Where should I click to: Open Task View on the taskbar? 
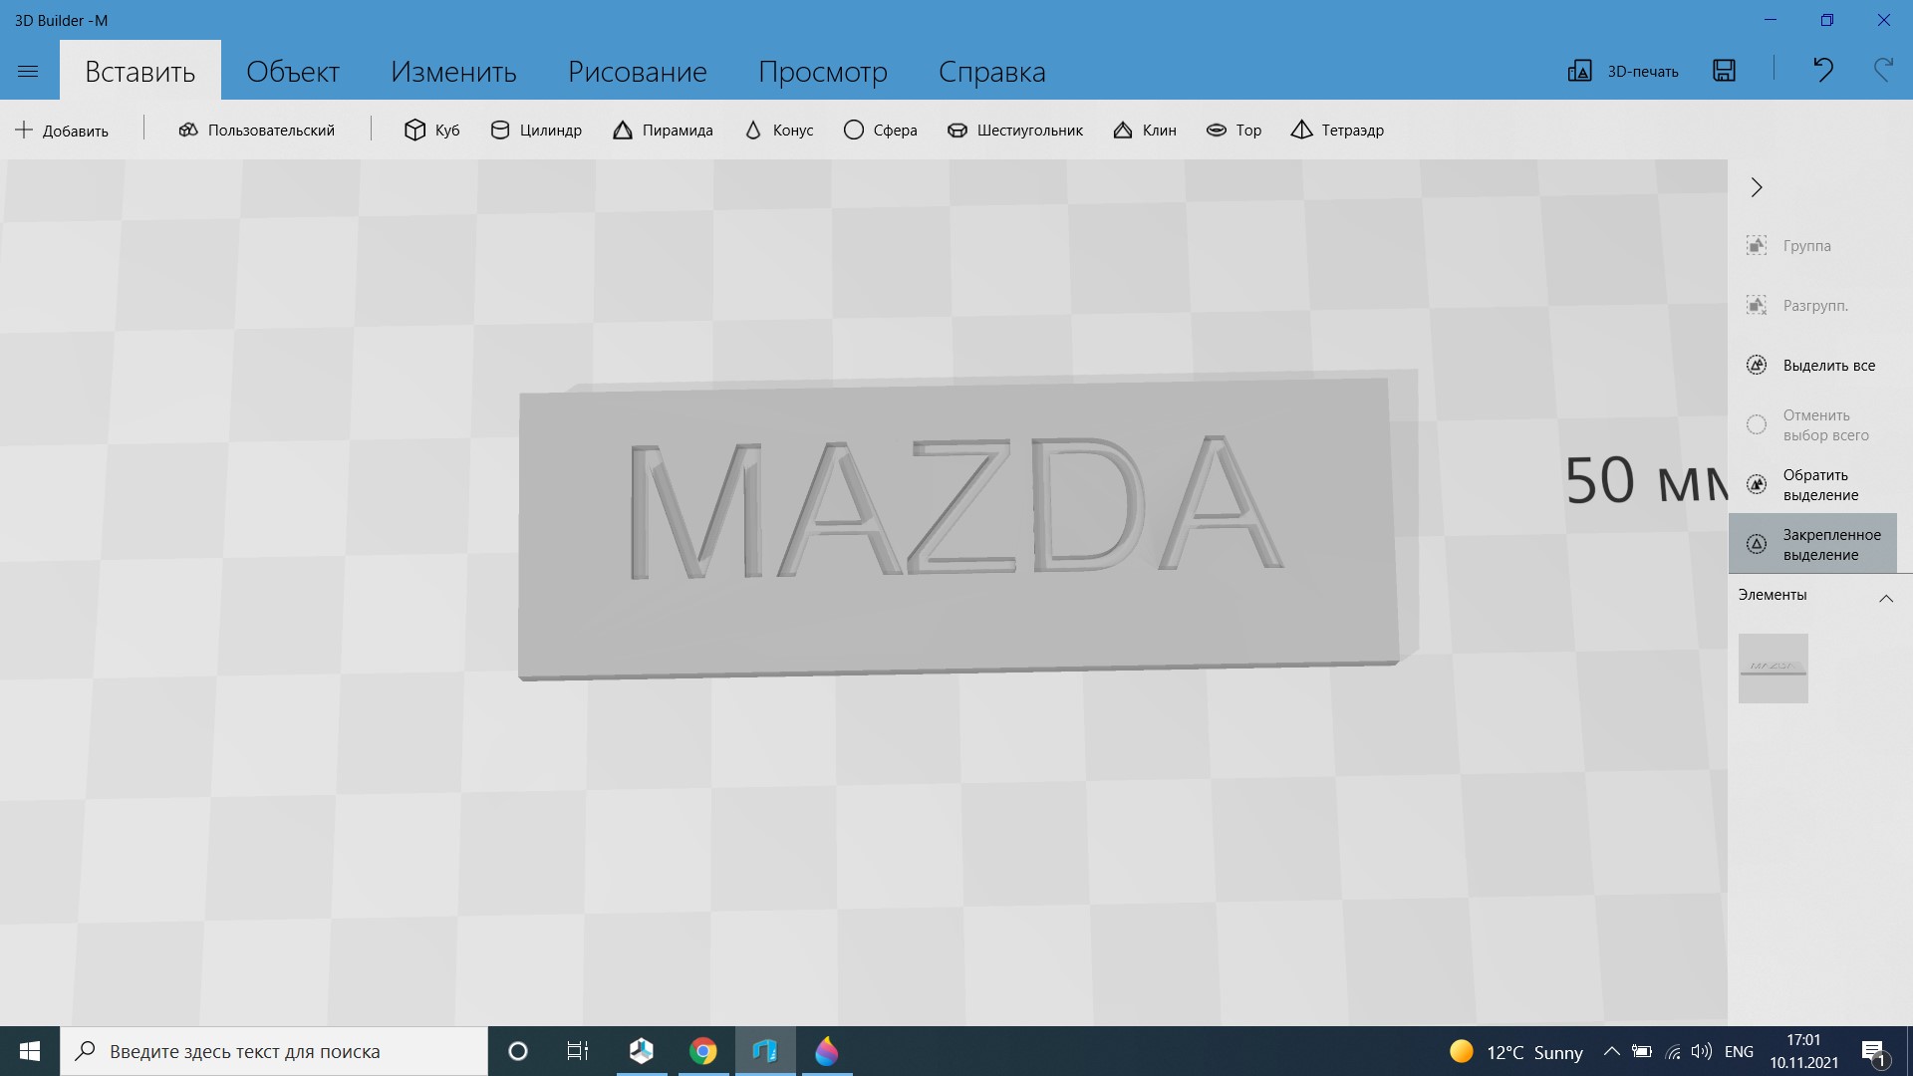pyautogui.click(x=578, y=1051)
